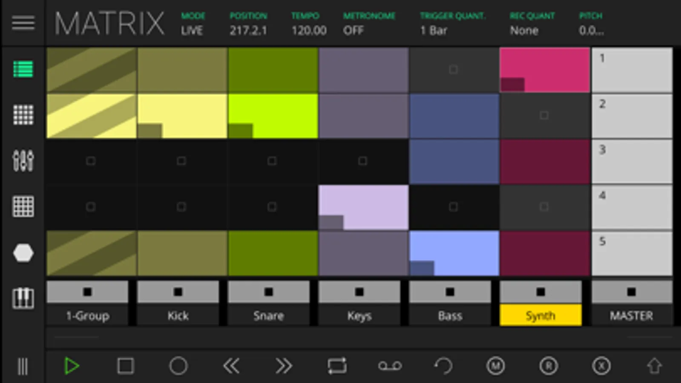Toggle the circled M mute mode
This screenshot has height=383, width=681.
(x=495, y=366)
